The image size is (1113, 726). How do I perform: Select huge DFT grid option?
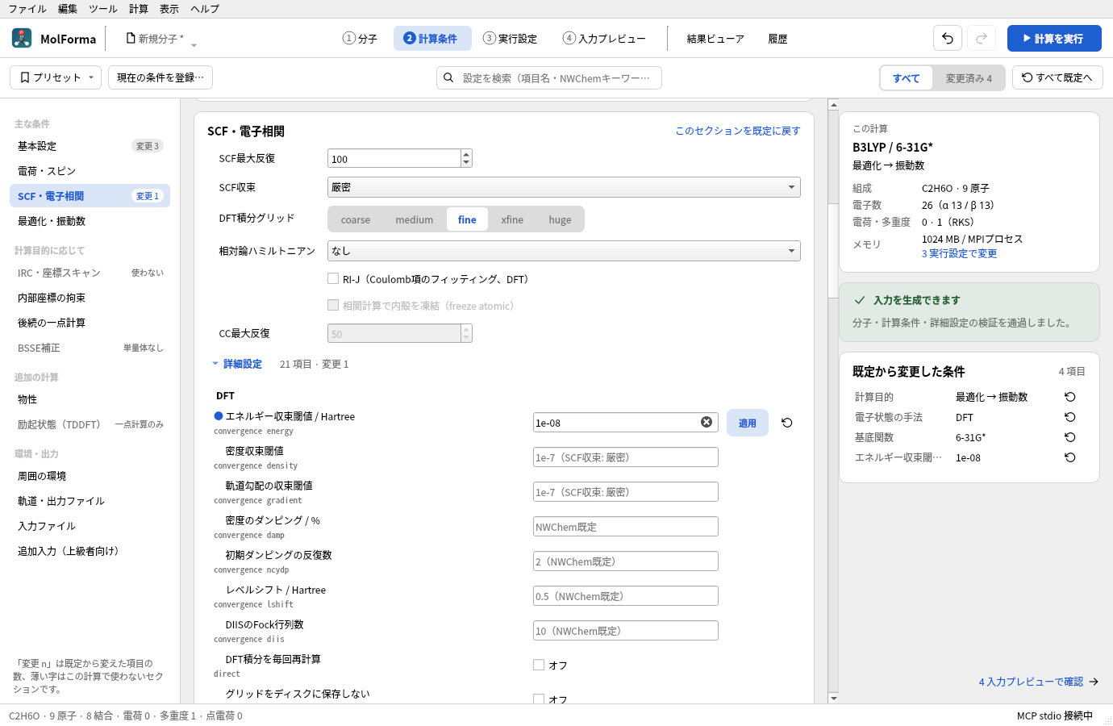(560, 219)
